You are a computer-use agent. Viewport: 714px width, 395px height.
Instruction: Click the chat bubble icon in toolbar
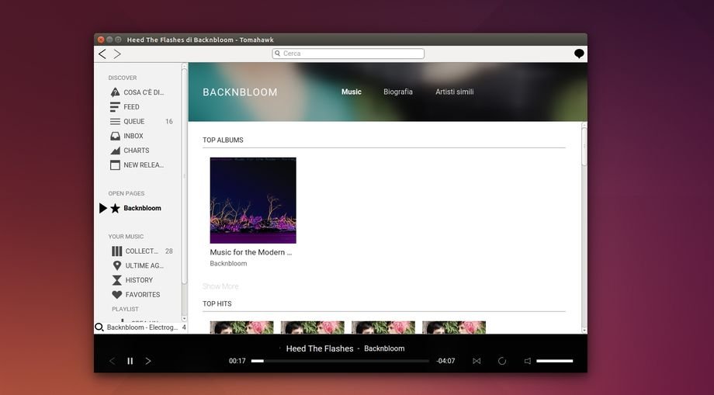click(x=579, y=54)
